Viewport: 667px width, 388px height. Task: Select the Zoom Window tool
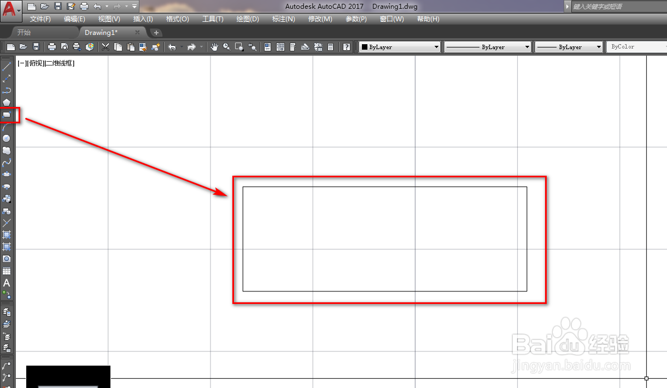pos(239,47)
